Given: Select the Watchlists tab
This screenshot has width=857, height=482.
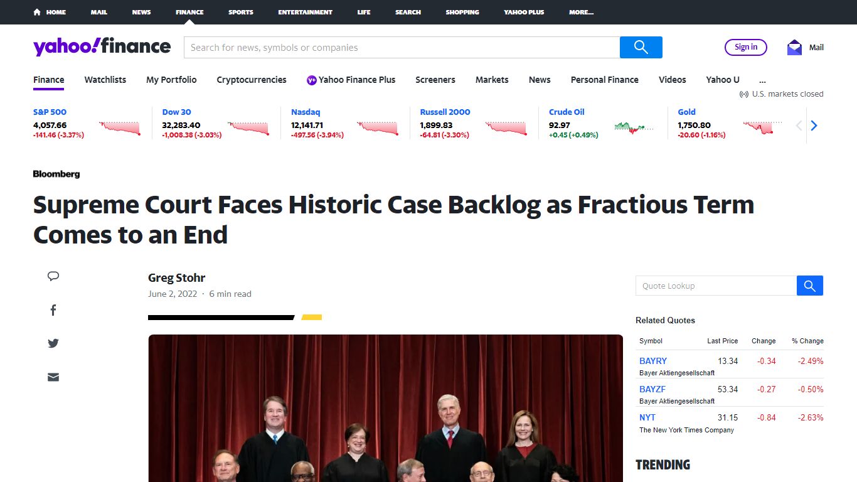Looking at the screenshot, I should 105,80.
